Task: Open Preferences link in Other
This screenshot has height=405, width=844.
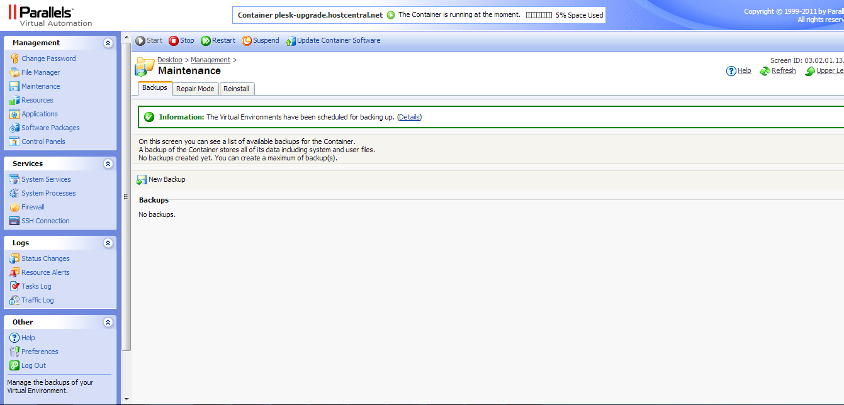Action: (40, 352)
